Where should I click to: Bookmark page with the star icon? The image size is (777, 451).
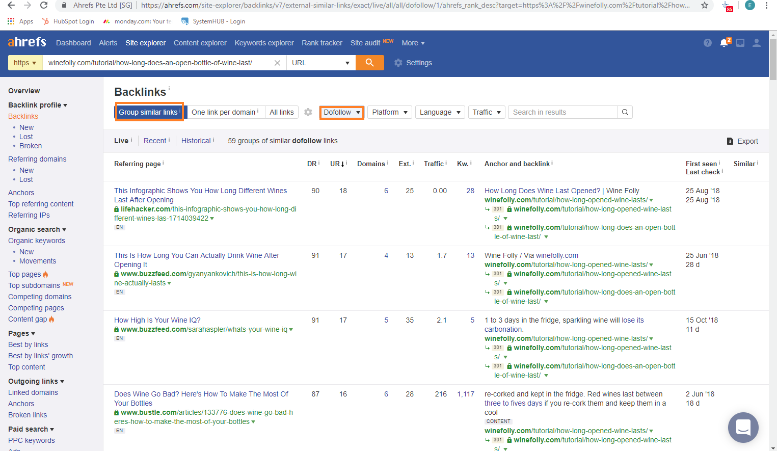pyautogui.click(x=705, y=5)
